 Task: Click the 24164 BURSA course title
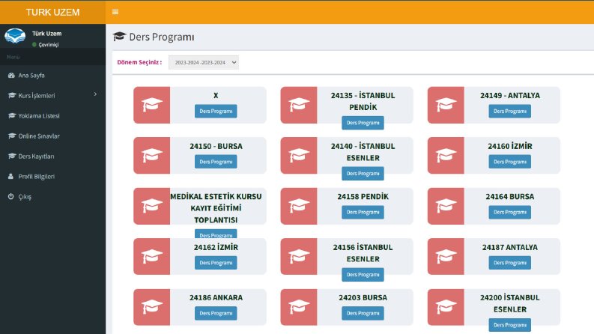click(x=510, y=196)
